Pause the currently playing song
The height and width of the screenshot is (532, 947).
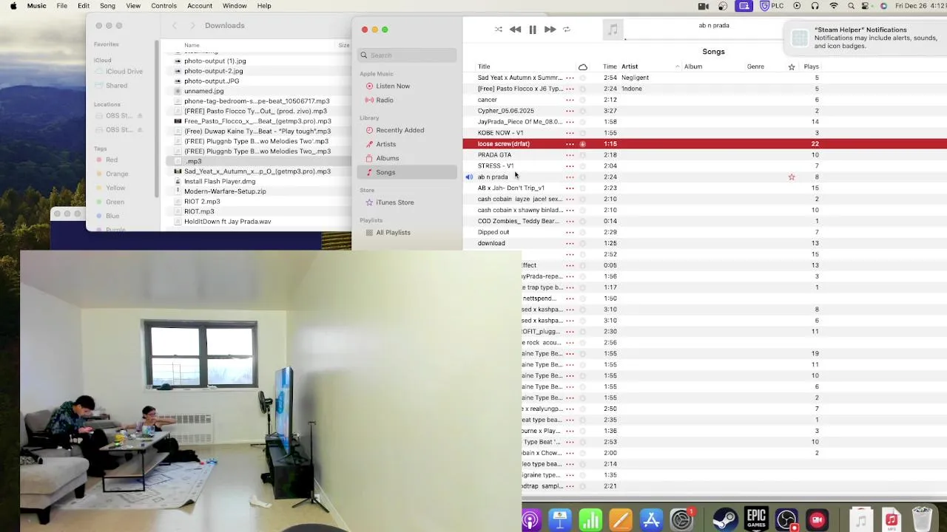[533, 30]
